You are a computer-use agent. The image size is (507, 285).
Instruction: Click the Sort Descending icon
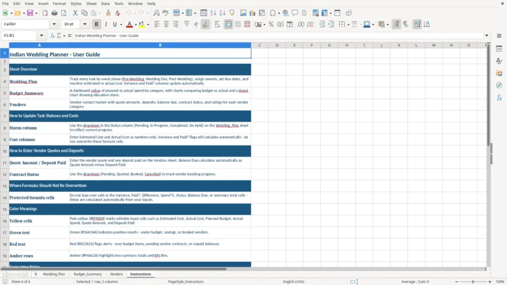(x=222, y=13)
